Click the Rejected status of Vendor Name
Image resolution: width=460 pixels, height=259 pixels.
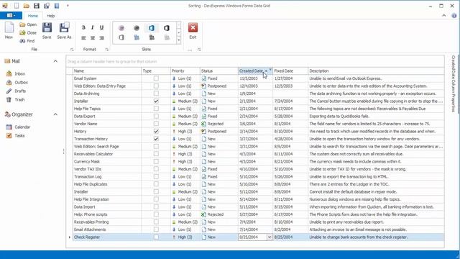[216, 124]
